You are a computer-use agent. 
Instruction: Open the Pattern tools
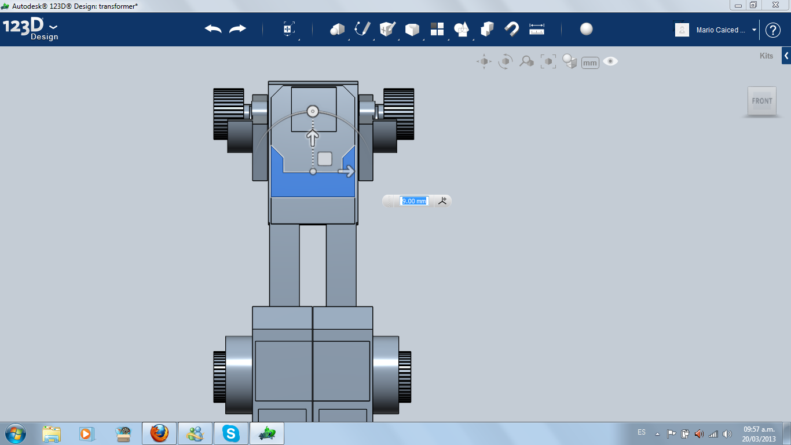pos(437,29)
